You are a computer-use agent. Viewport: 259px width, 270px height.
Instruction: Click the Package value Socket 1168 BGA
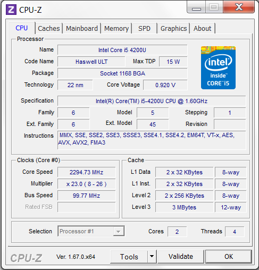click(122, 73)
